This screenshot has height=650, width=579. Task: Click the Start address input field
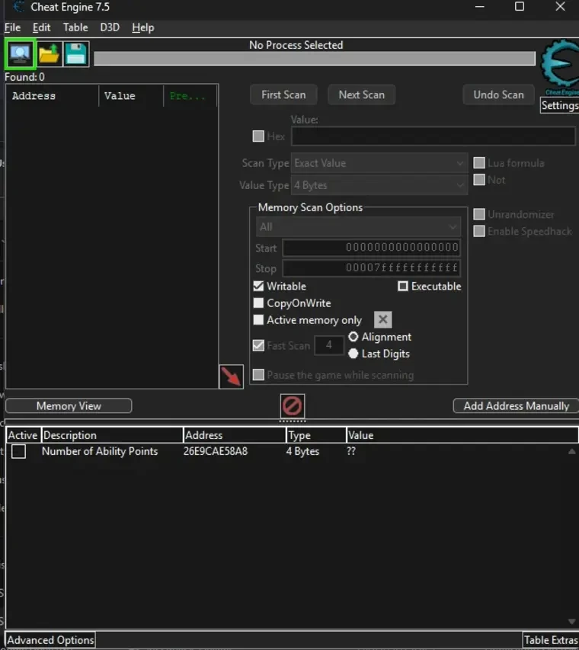(x=371, y=248)
